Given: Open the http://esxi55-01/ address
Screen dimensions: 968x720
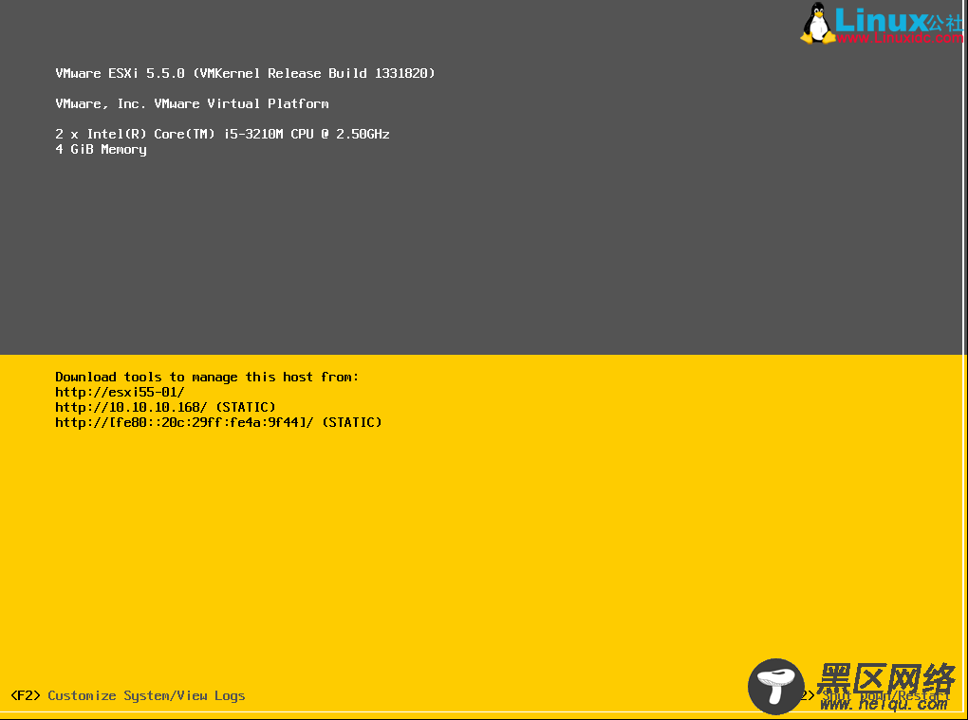Looking at the screenshot, I should (120, 393).
